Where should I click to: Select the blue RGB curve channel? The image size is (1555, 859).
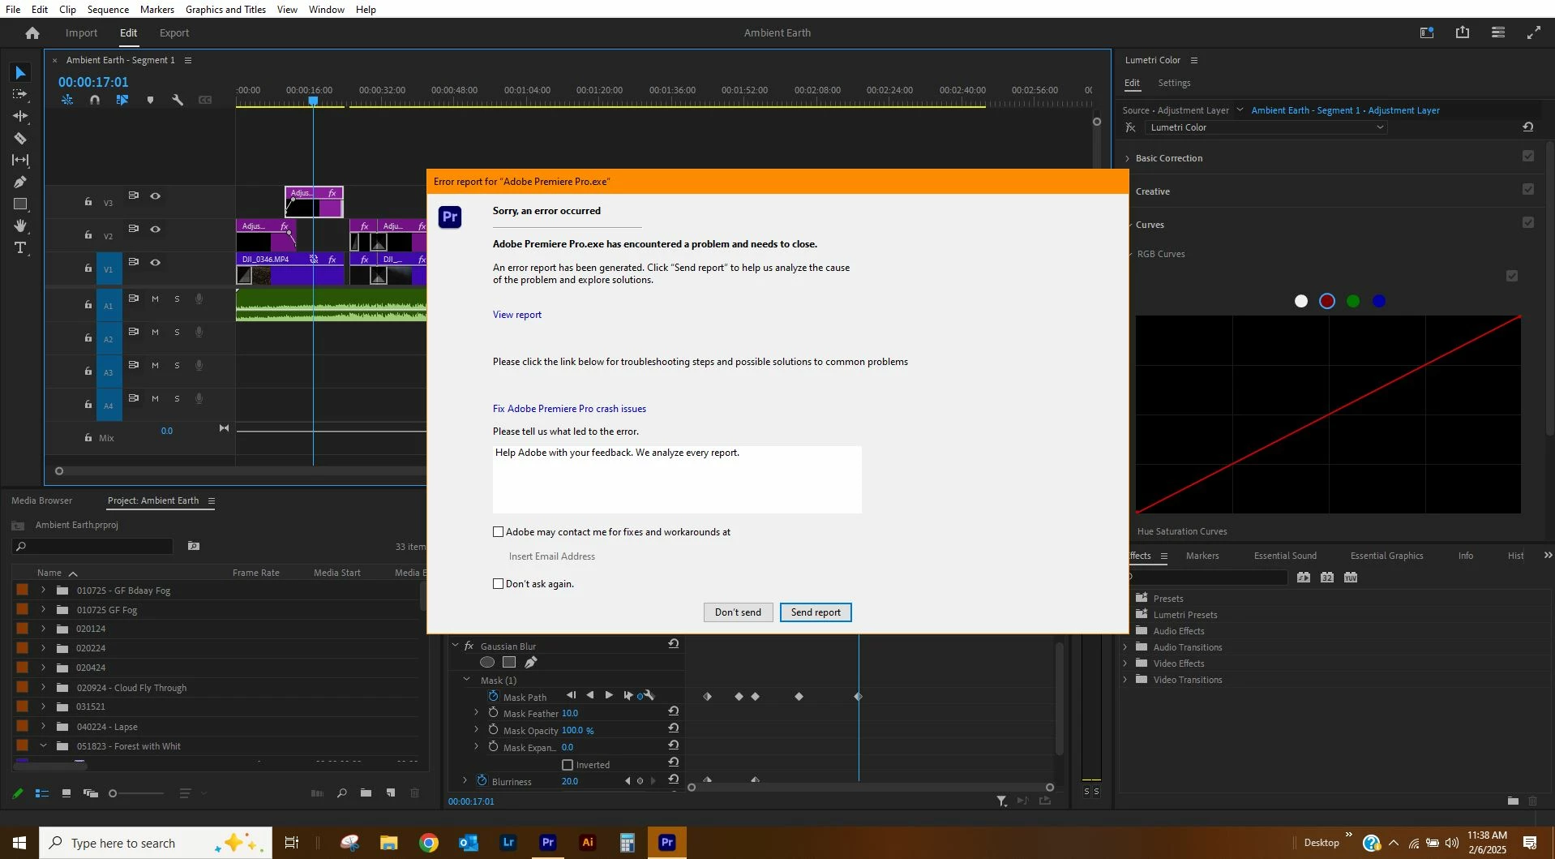(x=1379, y=301)
